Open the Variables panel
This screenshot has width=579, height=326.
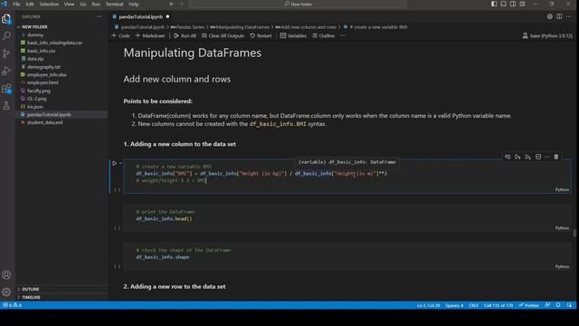293,36
